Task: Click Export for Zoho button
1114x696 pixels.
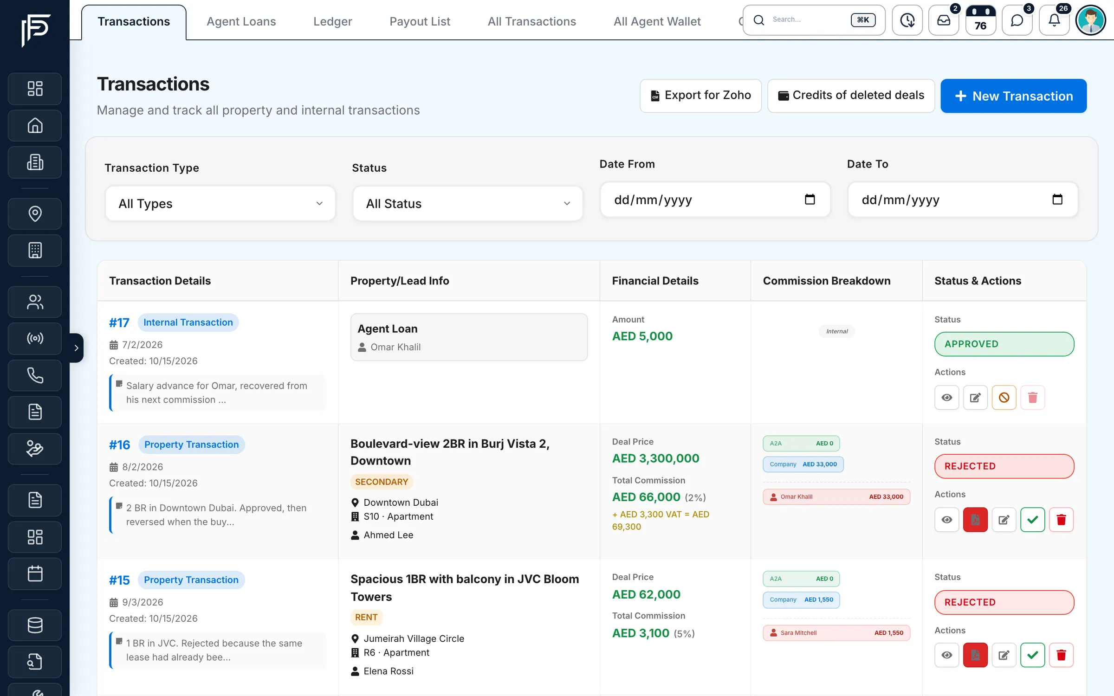Action: point(700,96)
